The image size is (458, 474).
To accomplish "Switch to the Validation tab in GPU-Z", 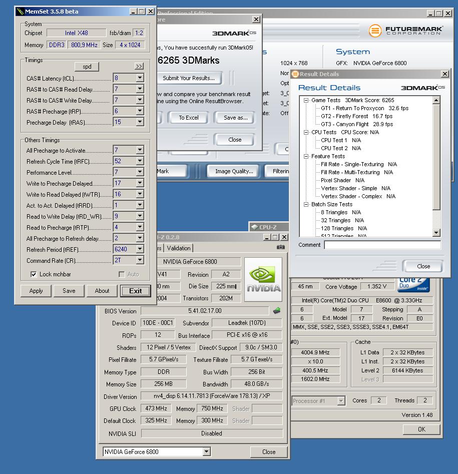I will pyautogui.click(x=179, y=248).
